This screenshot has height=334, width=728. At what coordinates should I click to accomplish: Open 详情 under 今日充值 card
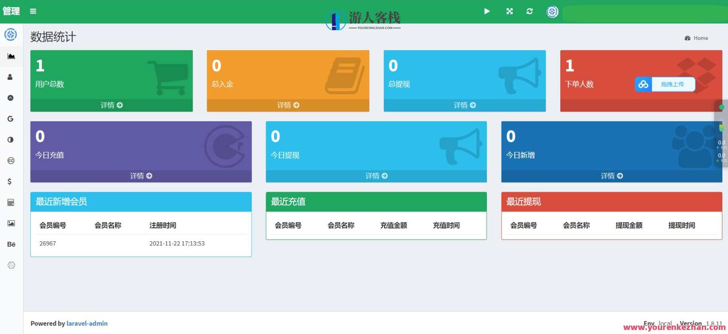[x=141, y=176]
